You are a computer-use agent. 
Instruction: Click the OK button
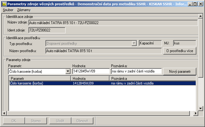point(14,121)
